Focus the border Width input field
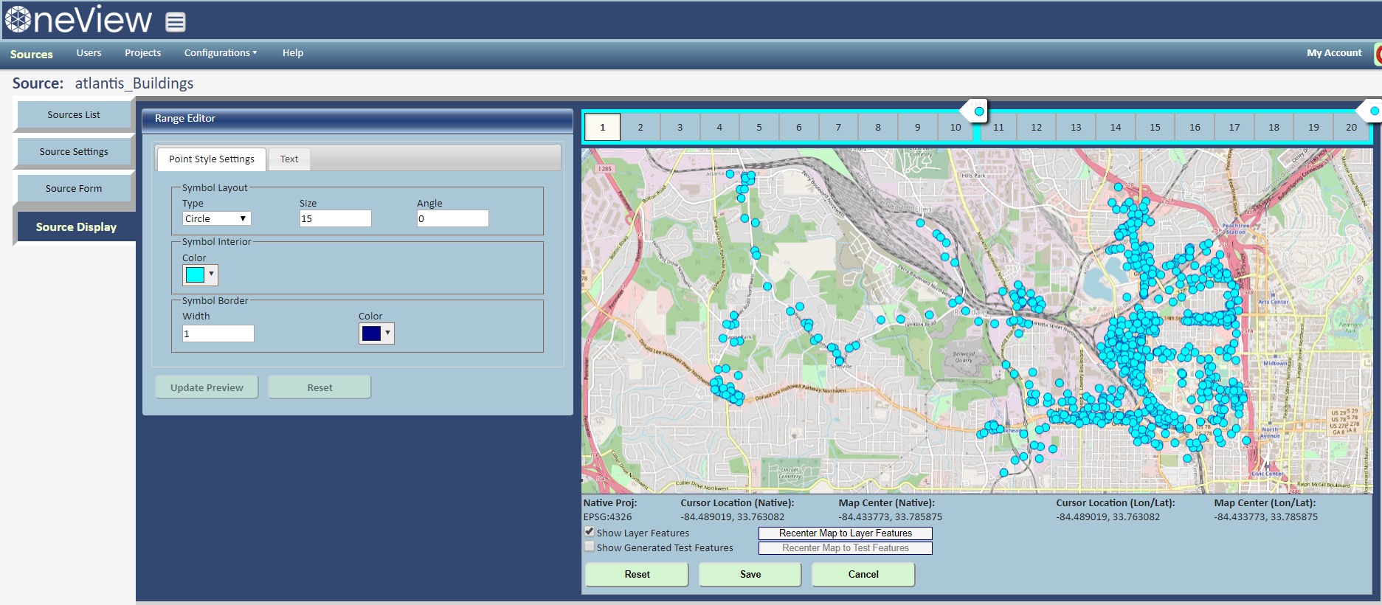1382x605 pixels. tap(218, 333)
